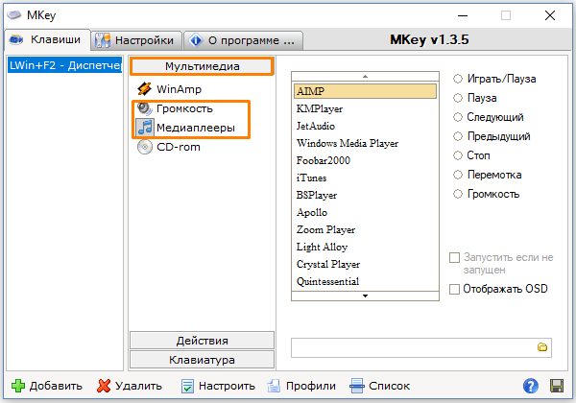Open the О программе tab

tap(243, 40)
